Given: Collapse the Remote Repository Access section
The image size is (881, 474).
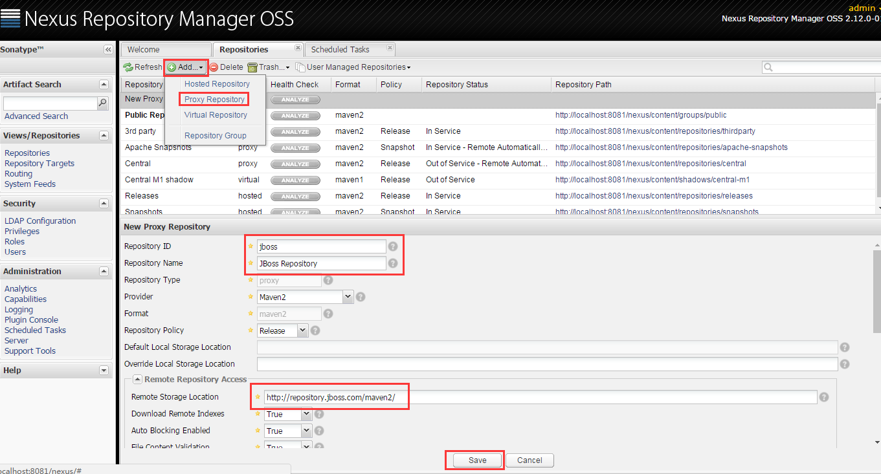Looking at the screenshot, I should [138, 380].
